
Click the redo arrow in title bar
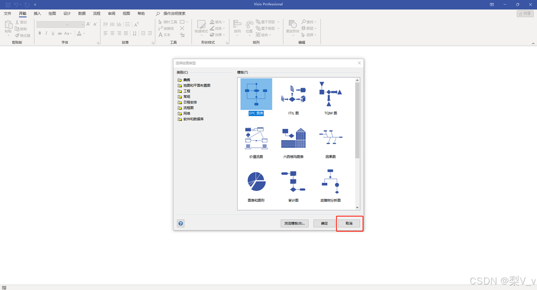27,5
